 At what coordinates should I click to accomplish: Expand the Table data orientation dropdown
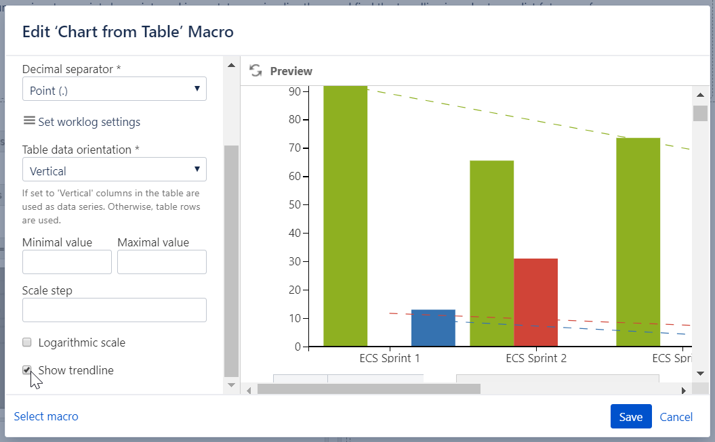point(114,170)
